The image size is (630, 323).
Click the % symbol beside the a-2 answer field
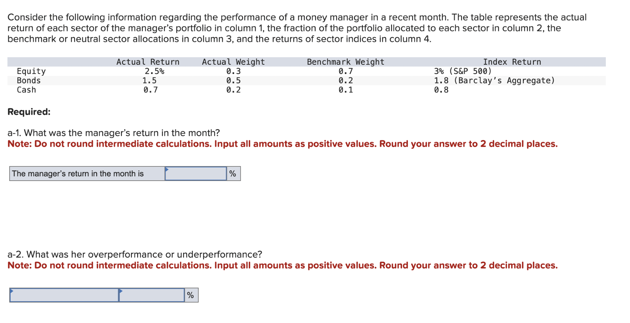[190, 295]
